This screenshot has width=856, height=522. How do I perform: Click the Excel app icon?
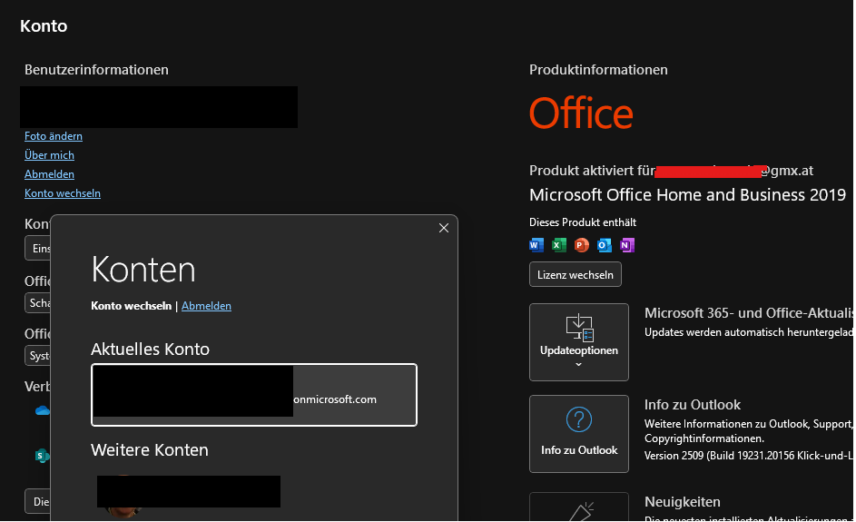tap(559, 245)
